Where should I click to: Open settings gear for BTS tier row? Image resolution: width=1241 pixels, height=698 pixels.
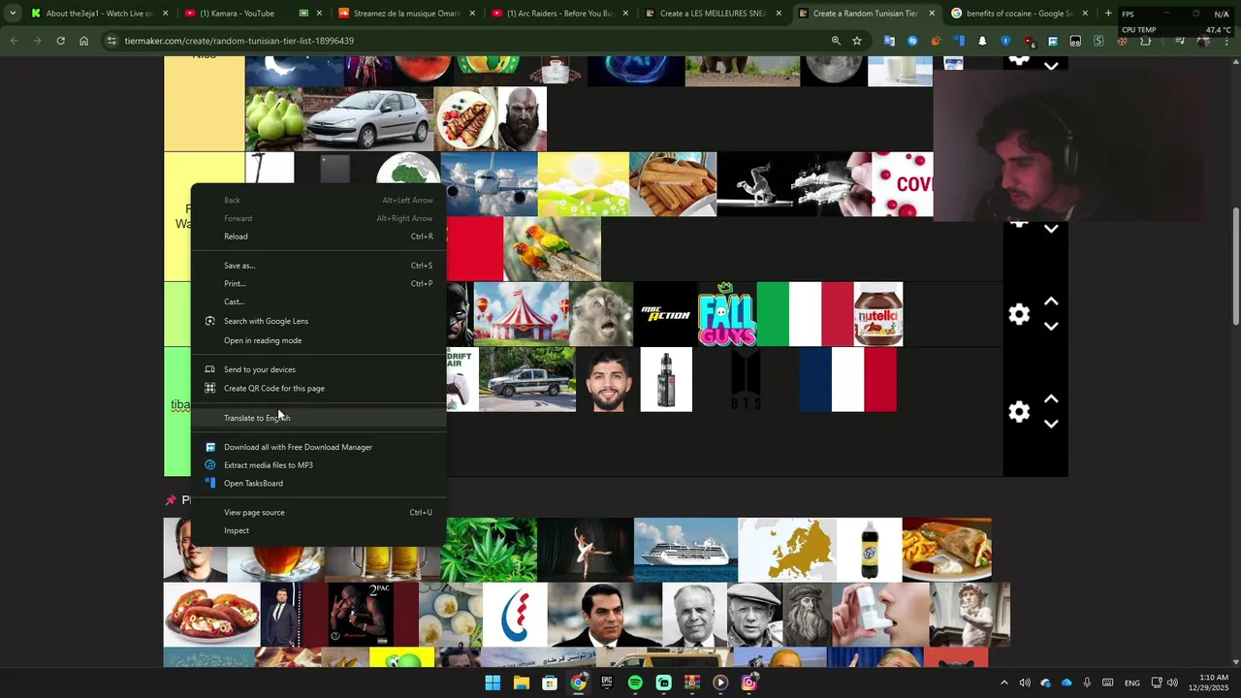tap(1019, 412)
